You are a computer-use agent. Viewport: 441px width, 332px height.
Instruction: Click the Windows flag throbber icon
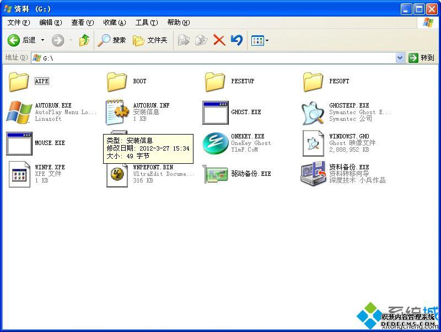tap(428, 23)
